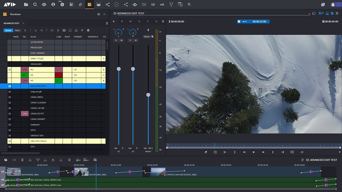
Task: Open the i2i app in top bar
Action: 153,4
